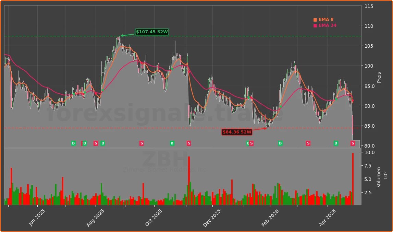Select the EMA 8 legend entry
Screen dimensions: 393x232
323,20
